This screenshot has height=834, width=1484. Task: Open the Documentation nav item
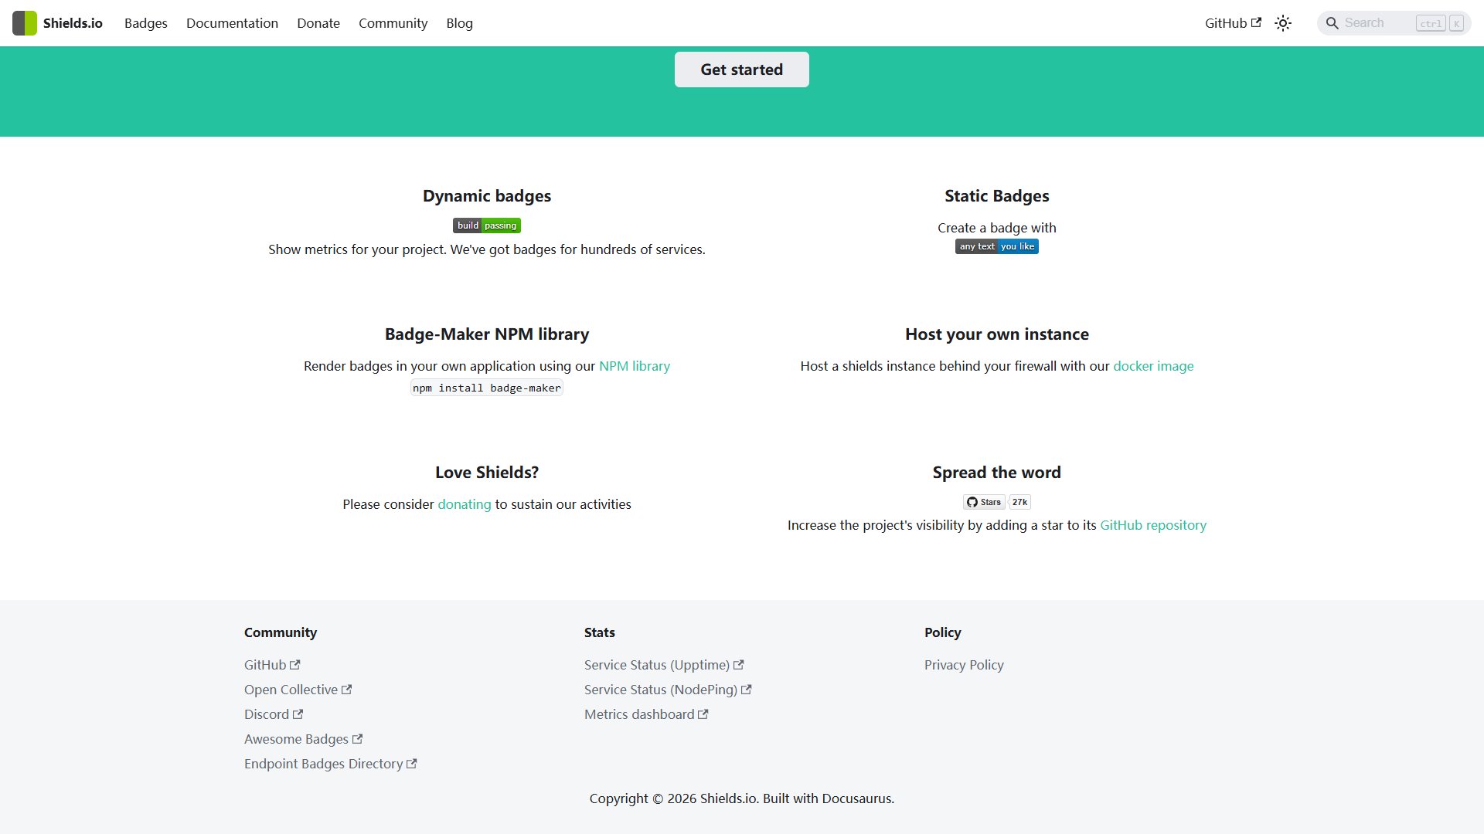(x=232, y=23)
